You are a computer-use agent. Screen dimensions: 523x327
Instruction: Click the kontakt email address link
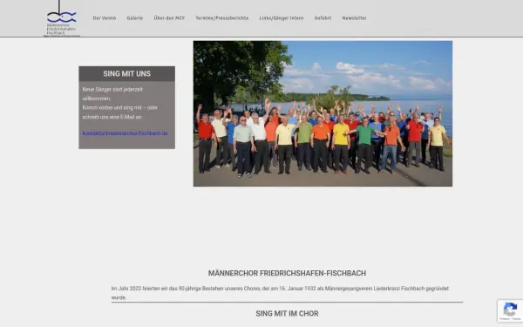[x=125, y=133]
